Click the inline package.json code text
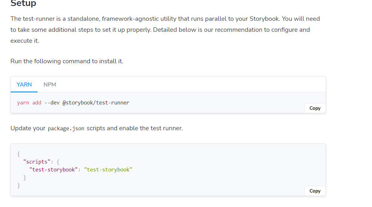The height and width of the screenshot is (207, 372). 66,129
